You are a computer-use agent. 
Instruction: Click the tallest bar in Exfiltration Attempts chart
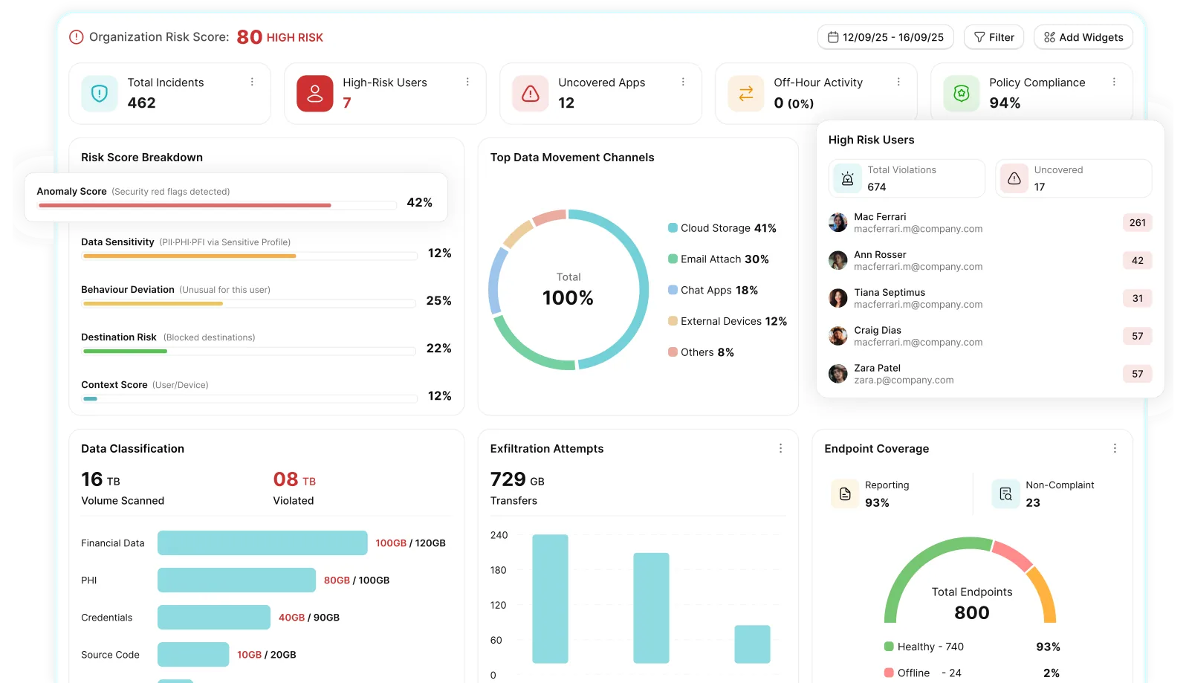[551, 599]
